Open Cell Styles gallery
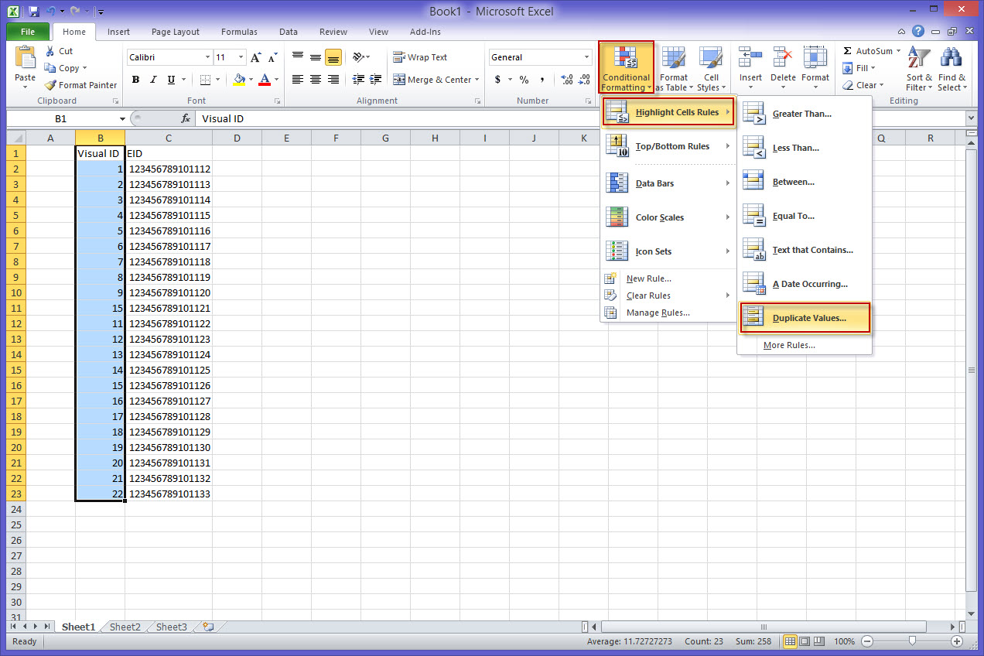The width and height of the screenshot is (984, 656). 711,68
